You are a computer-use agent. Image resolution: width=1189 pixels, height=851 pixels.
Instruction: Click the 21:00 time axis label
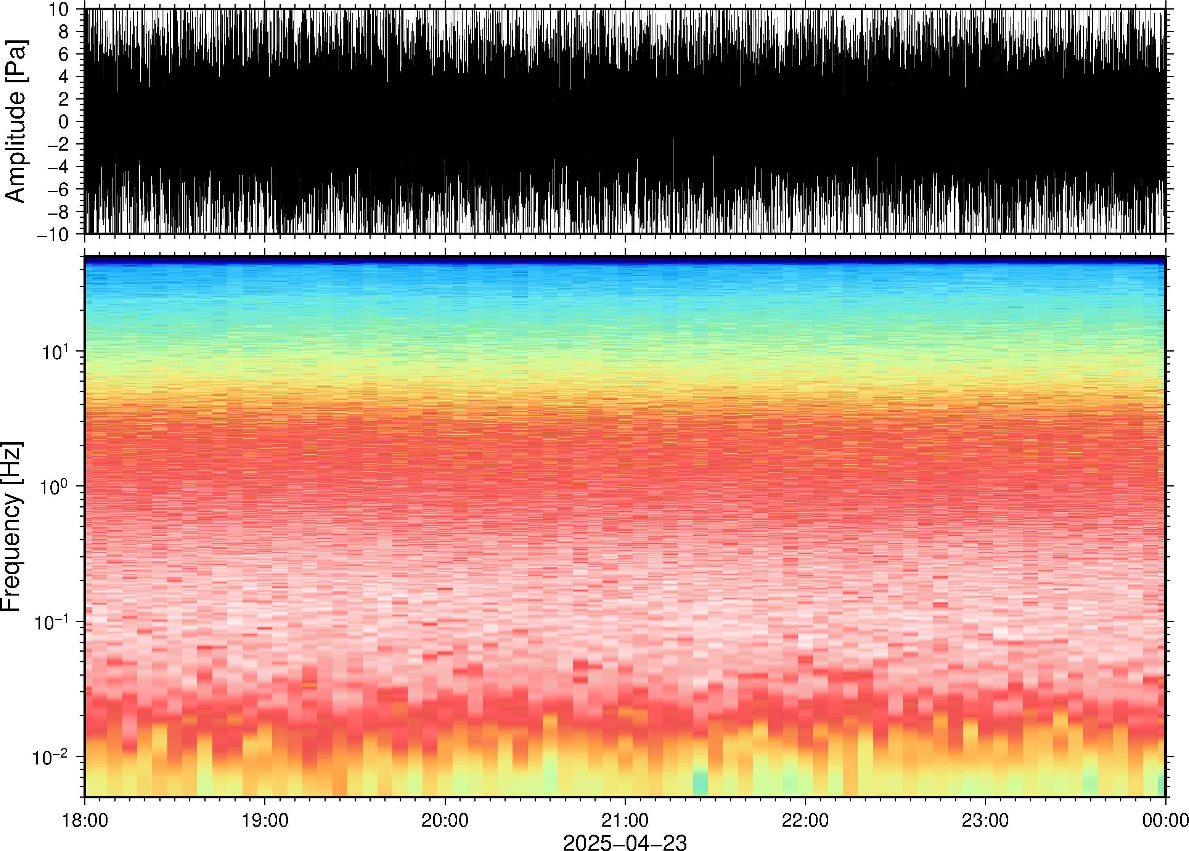click(x=625, y=820)
